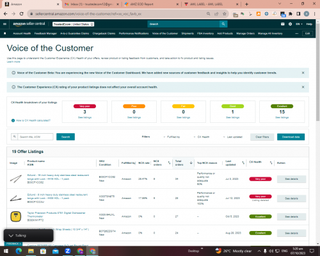
Task: Open See details for 16 inch tongs row
Action: coord(291,179)
